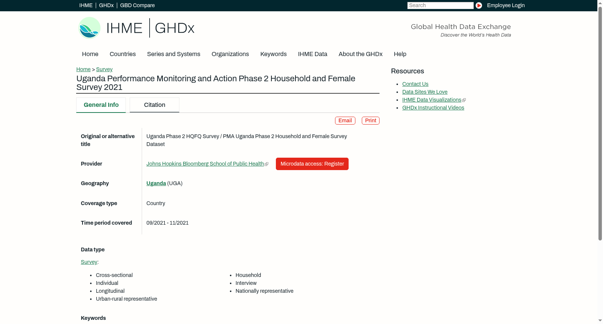
Task: Open Series and Systems menu item
Action: coord(174,54)
